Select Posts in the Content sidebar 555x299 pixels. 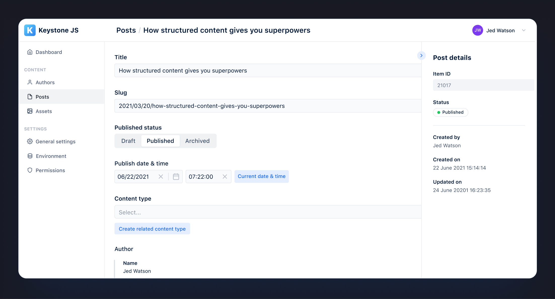pos(42,97)
